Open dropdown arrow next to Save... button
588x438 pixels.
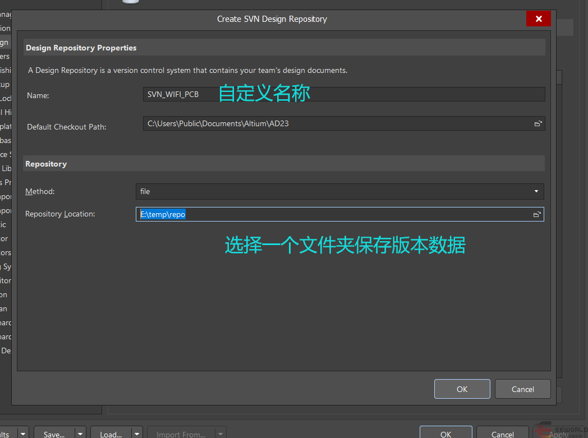point(80,434)
